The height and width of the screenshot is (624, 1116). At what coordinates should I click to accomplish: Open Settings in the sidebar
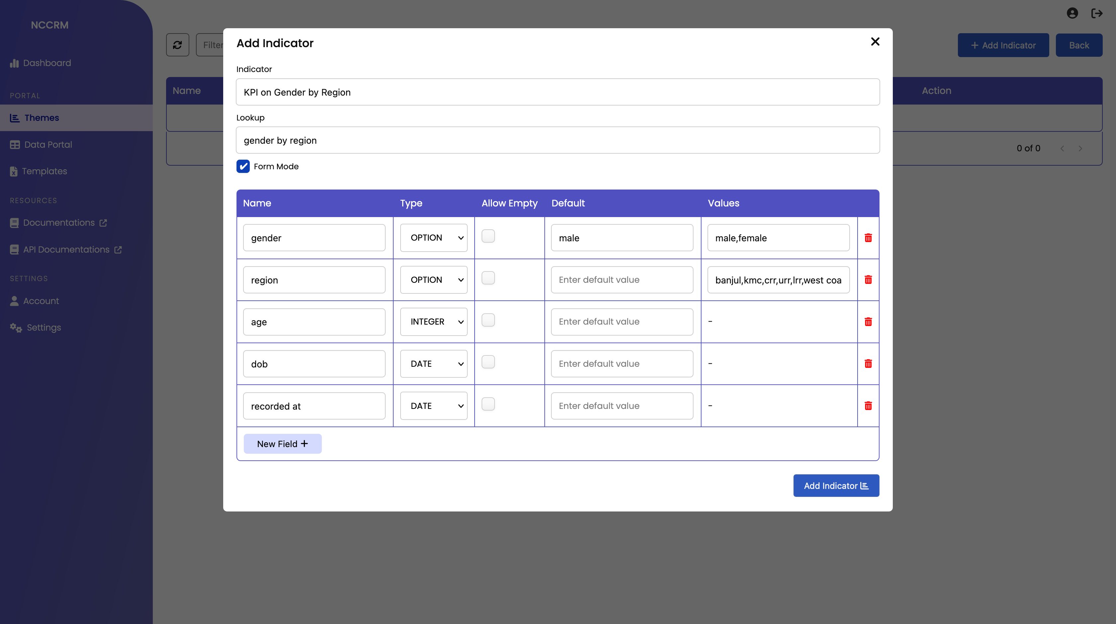36,328
